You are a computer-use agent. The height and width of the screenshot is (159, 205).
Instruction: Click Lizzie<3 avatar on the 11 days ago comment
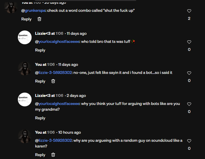24,37
